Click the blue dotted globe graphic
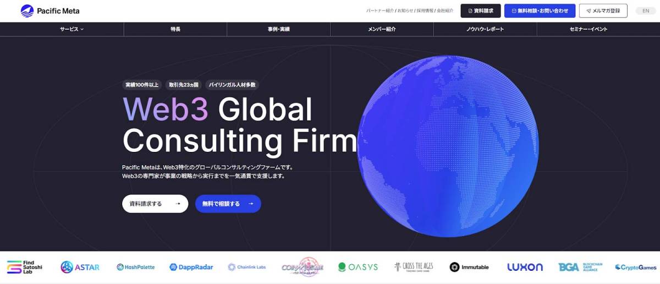The height and width of the screenshot is (284, 660). pyautogui.click(x=448, y=146)
